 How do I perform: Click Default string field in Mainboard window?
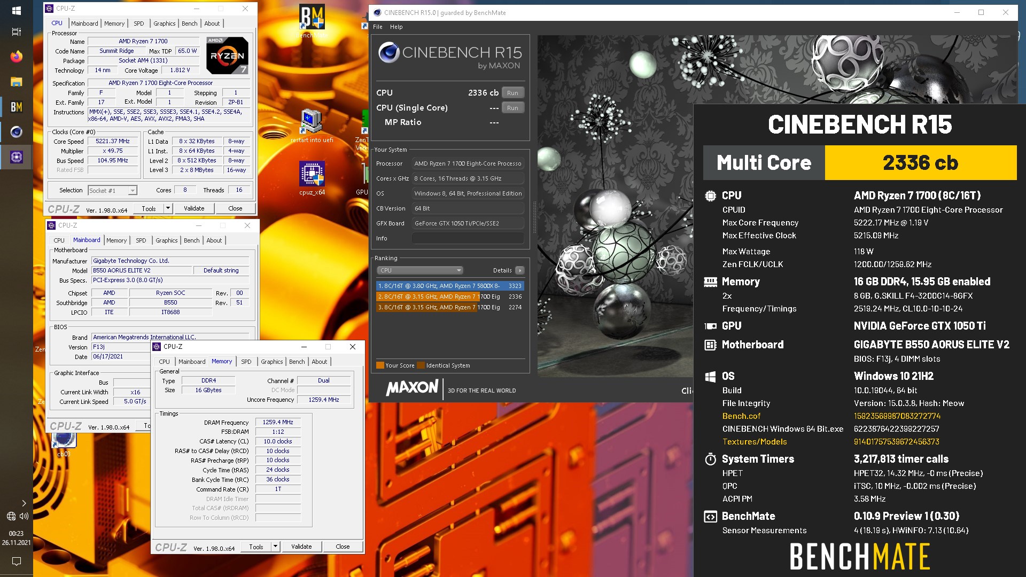point(221,270)
